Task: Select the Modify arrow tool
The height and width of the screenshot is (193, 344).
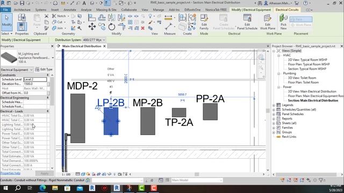Action: 6,21
